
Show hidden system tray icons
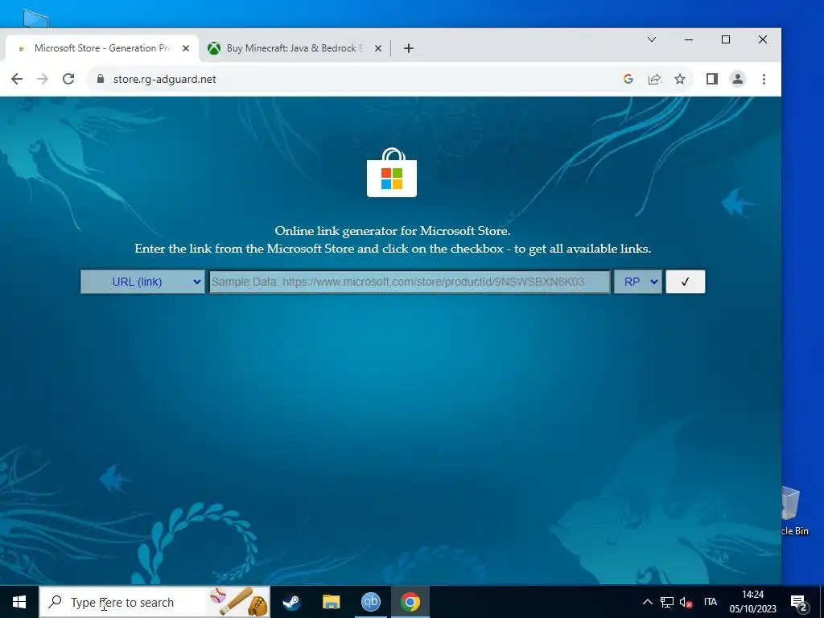click(648, 602)
